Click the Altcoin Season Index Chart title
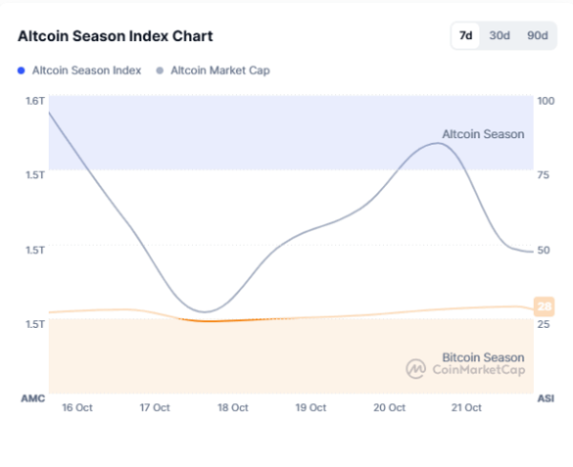 pos(116,36)
